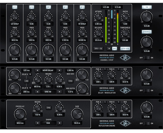This screenshot has width=163, height=133.
Task: Click the Delay B time knob
Action: point(15,88)
